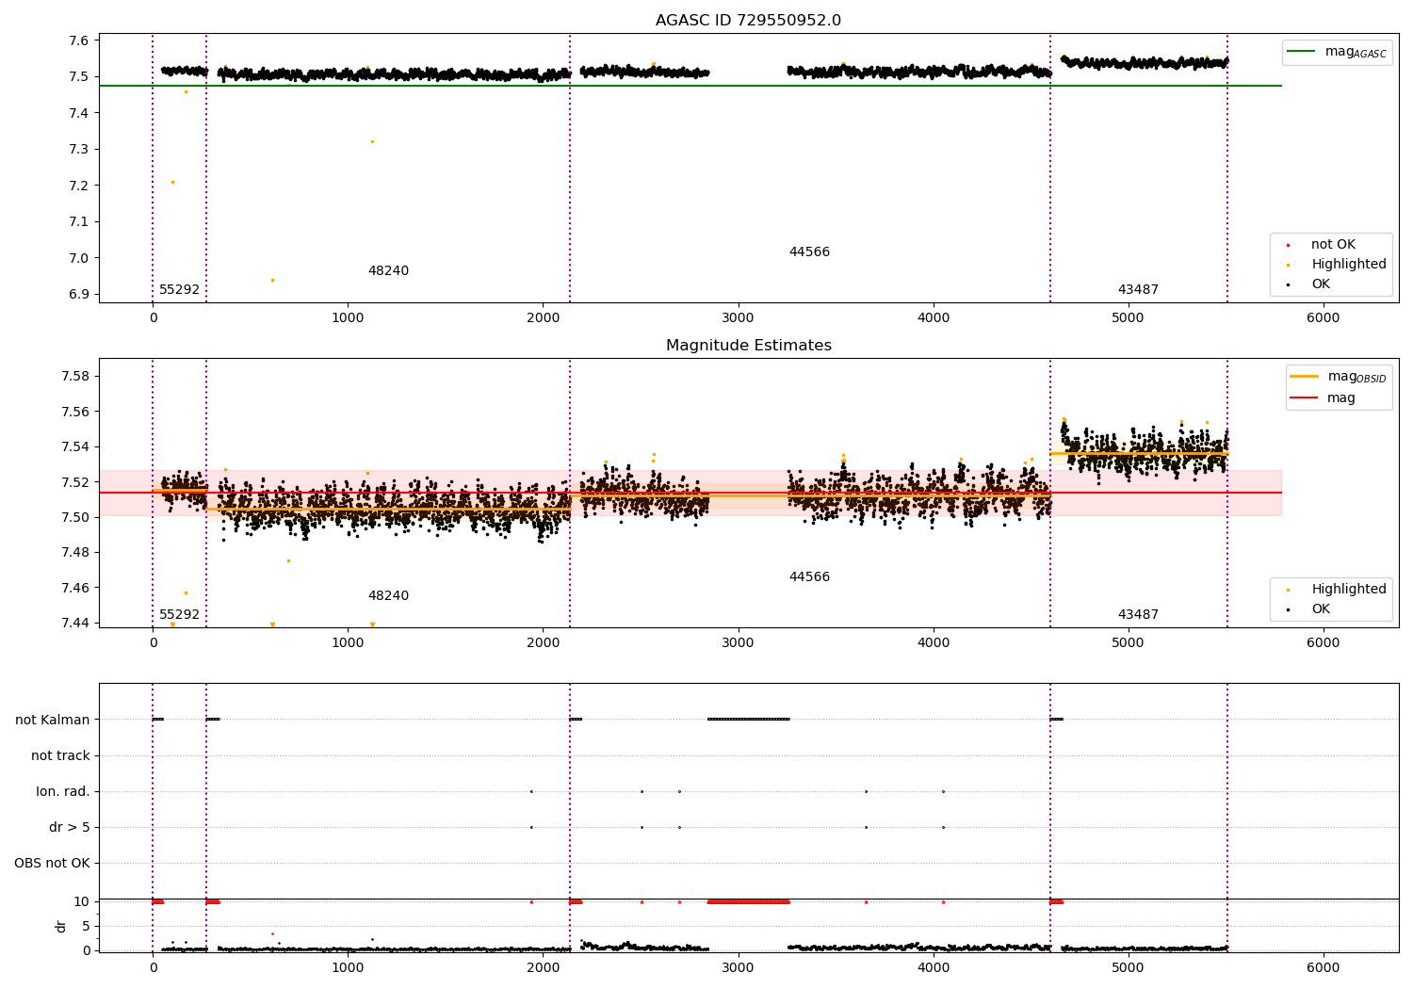
Task: Click the y-axis tick 7.52 in middle panel
Action: [x=75, y=482]
